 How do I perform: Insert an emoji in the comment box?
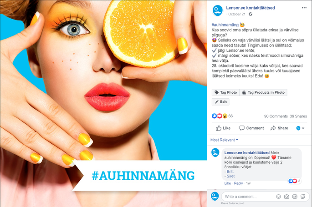278,197
